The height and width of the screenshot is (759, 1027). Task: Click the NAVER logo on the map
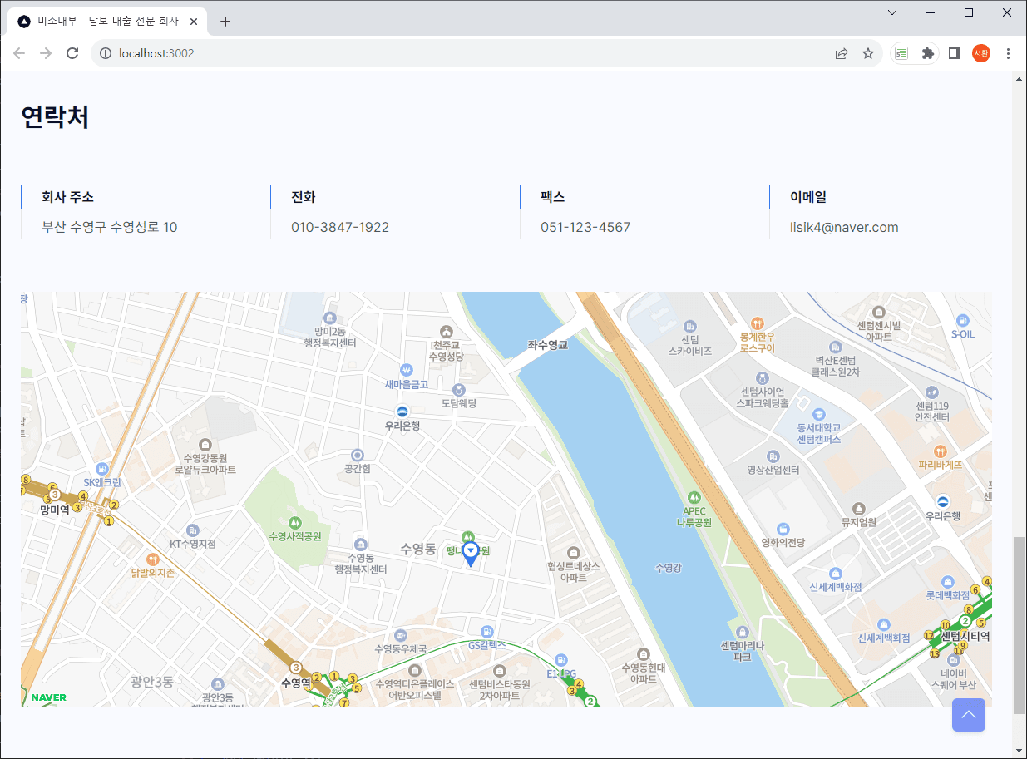pyautogui.click(x=48, y=697)
